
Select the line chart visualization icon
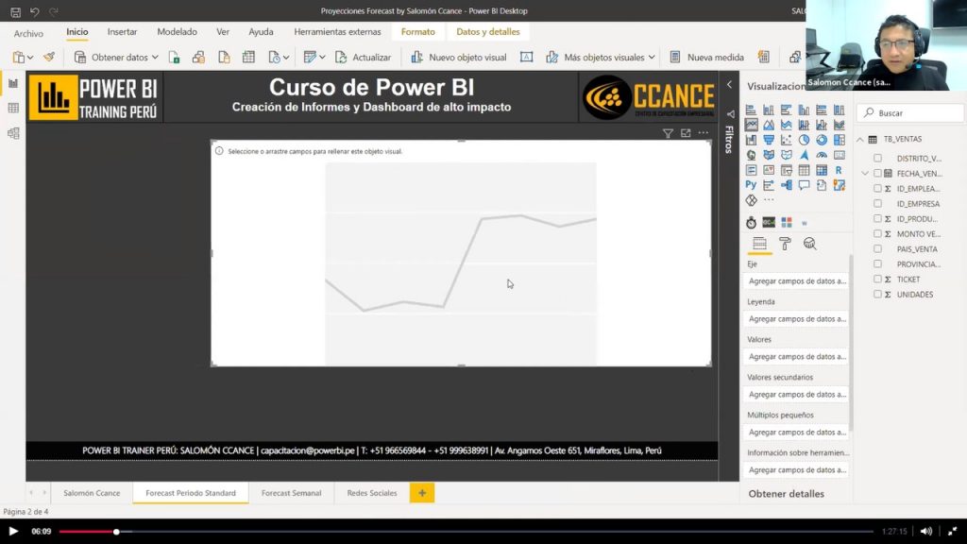pyautogui.click(x=751, y=125)
